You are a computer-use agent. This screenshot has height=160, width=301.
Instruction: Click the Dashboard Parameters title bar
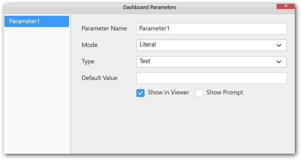[x=150, y=7]
